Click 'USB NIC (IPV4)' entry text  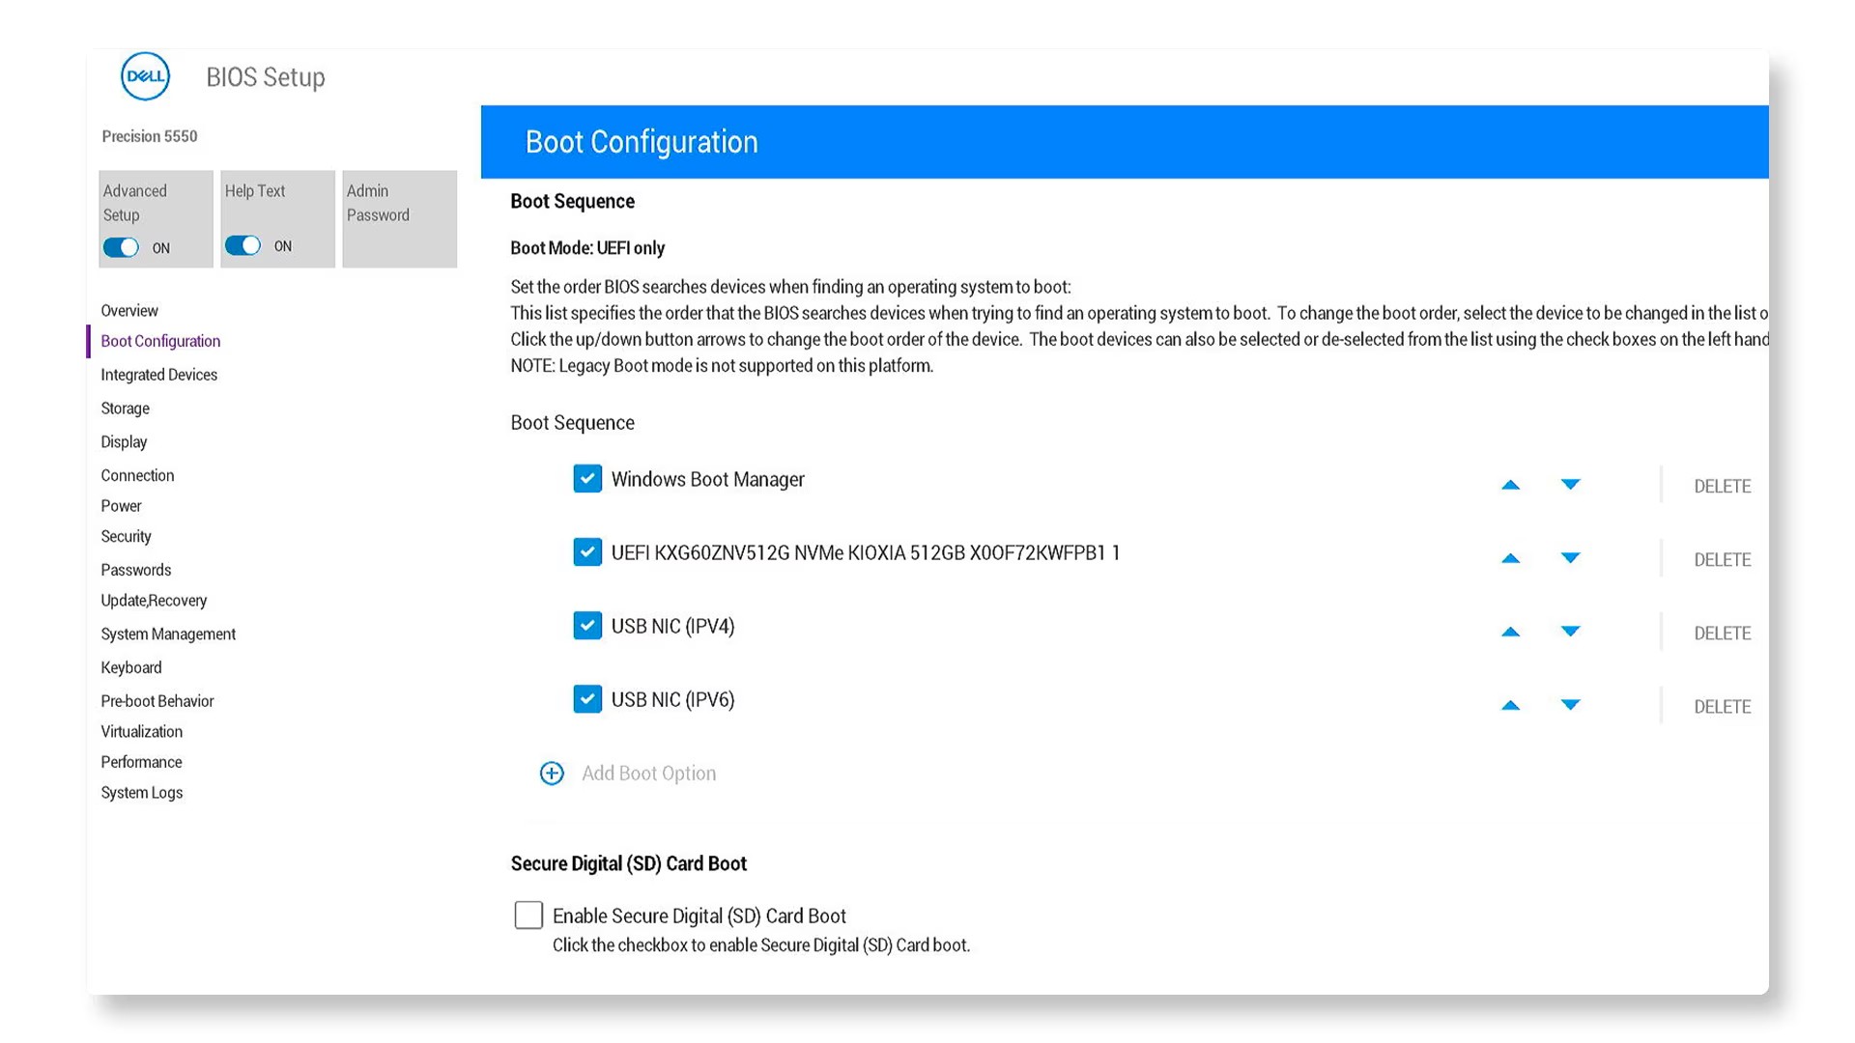coord(672,626)
